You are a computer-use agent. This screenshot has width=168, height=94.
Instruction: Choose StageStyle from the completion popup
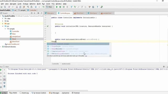[78, 46]
